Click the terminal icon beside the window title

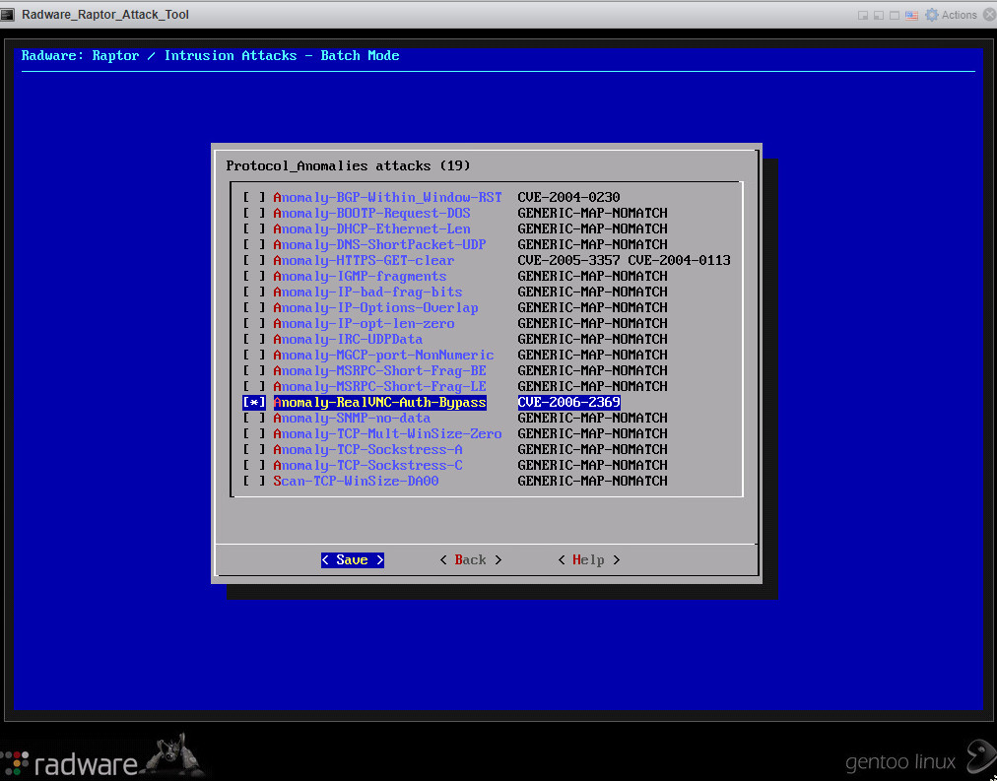8,15
